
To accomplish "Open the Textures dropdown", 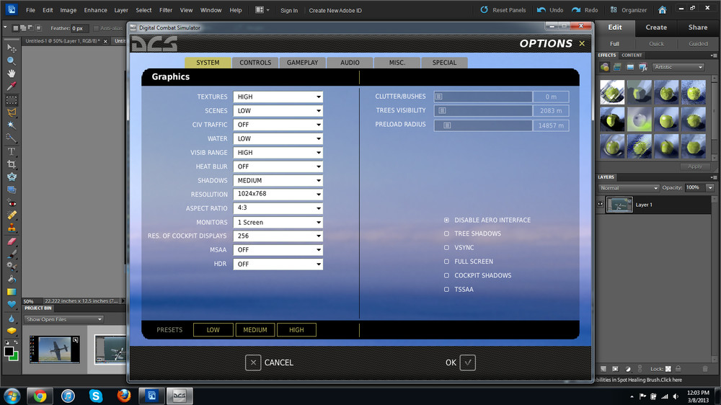I will [278, 97].
